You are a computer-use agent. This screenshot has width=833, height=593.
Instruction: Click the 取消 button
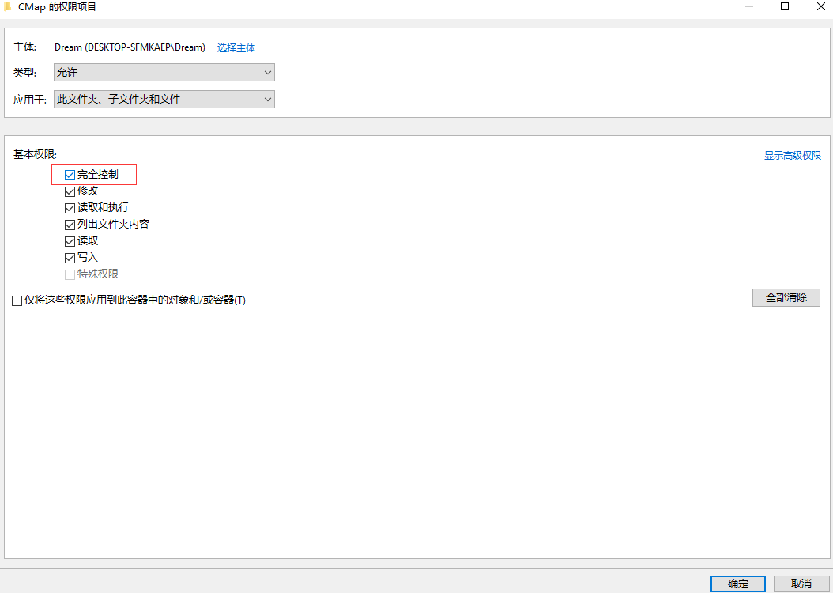click(801, 584)
